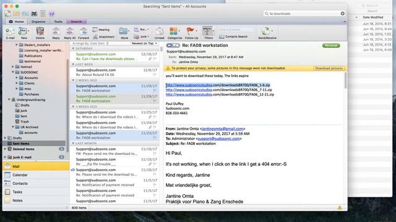
Task: Open the Arrange By Date Sent dropdown
Action: (90, 43)
